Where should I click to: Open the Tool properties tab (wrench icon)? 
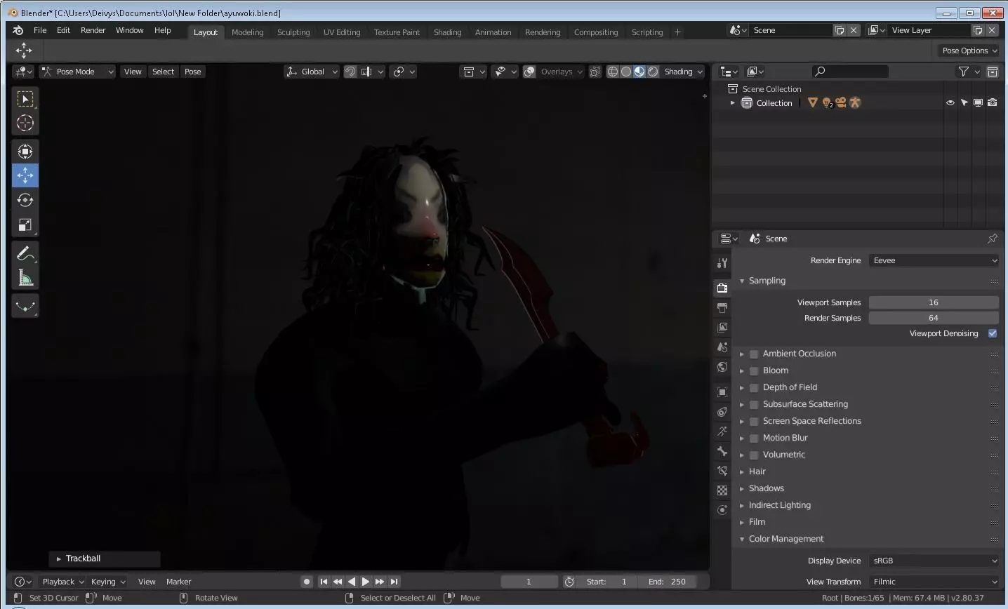click(722, 263)
